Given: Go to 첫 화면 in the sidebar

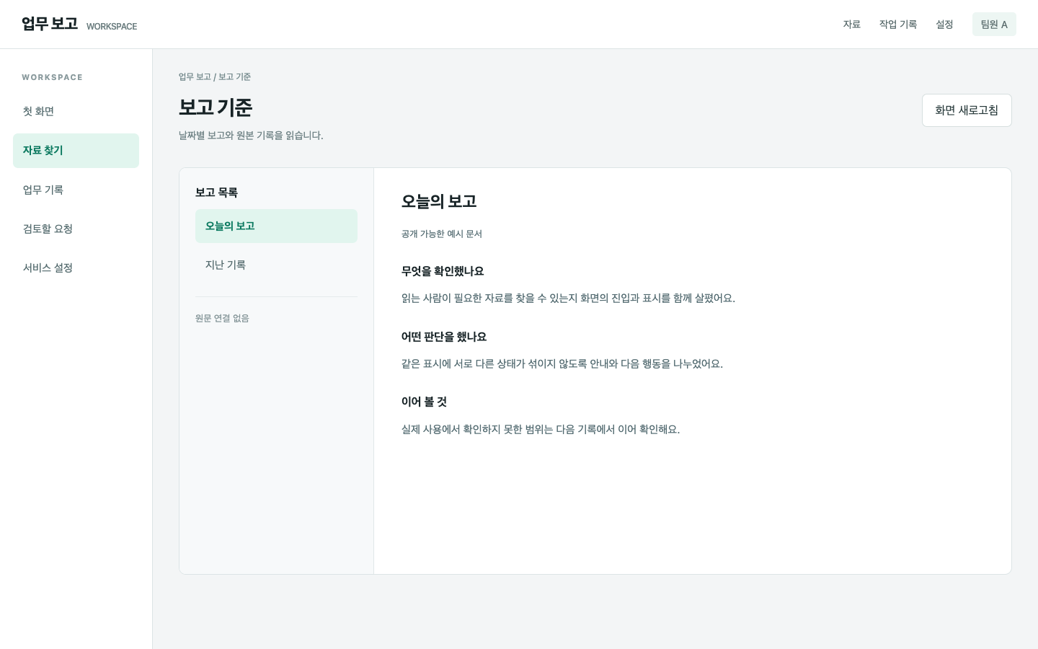Looking at the screenshot, I should click(x=76, y=112).
